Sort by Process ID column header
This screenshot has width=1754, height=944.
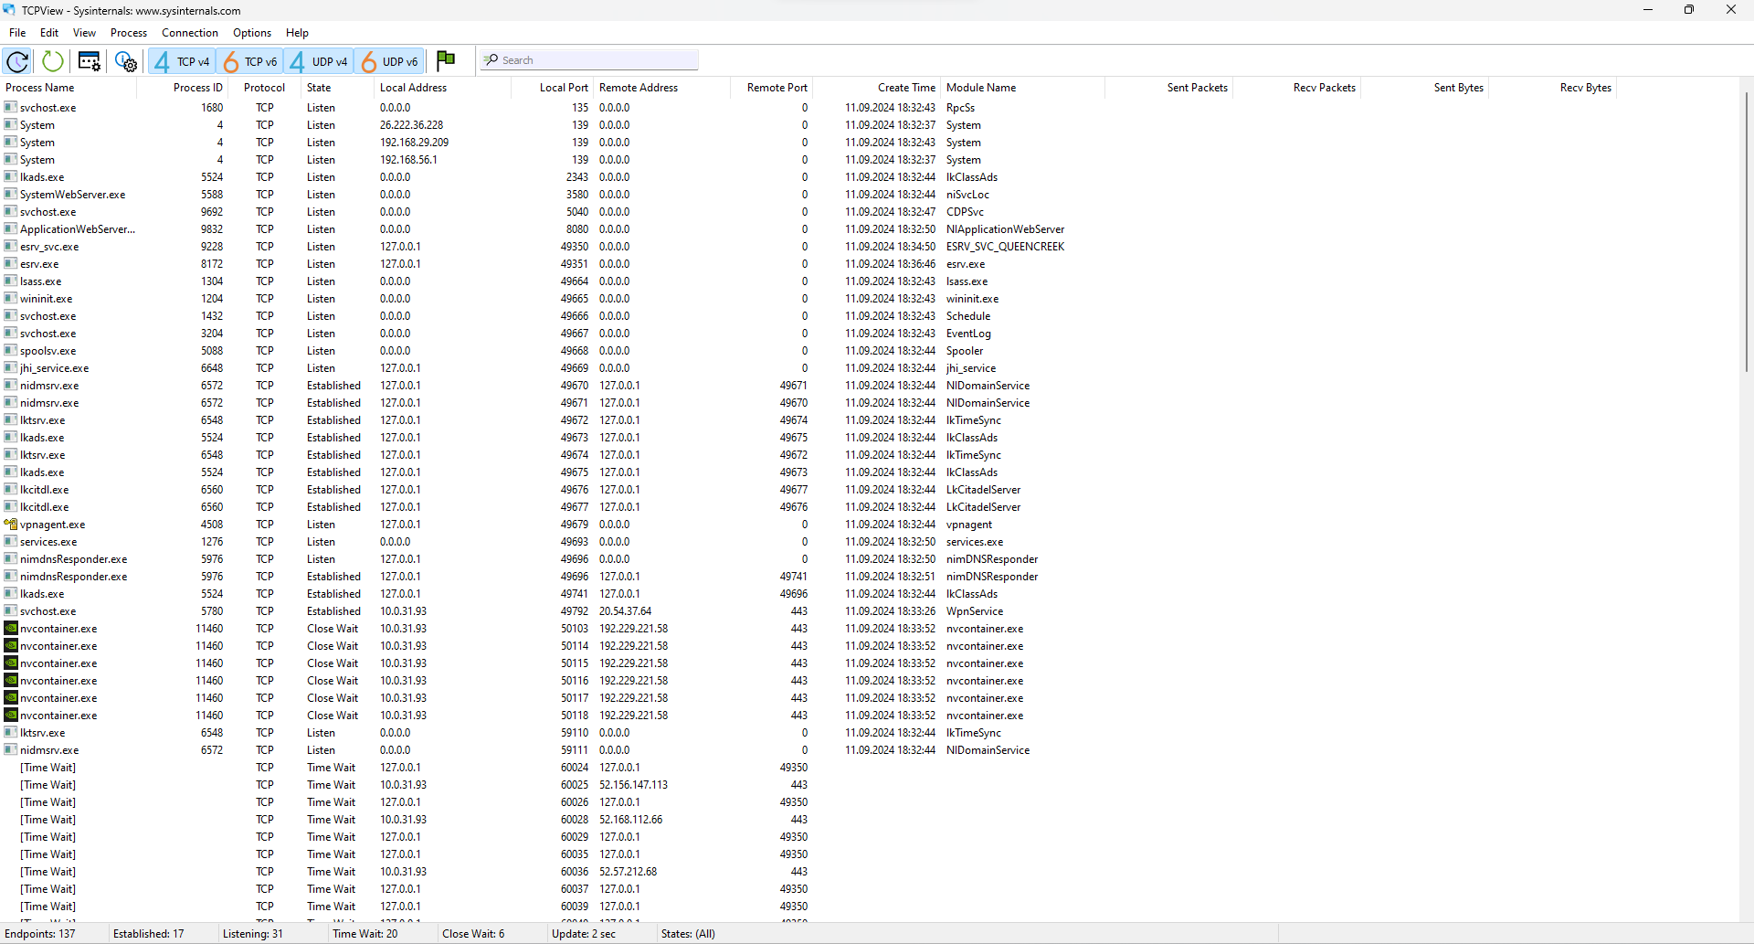183,88
